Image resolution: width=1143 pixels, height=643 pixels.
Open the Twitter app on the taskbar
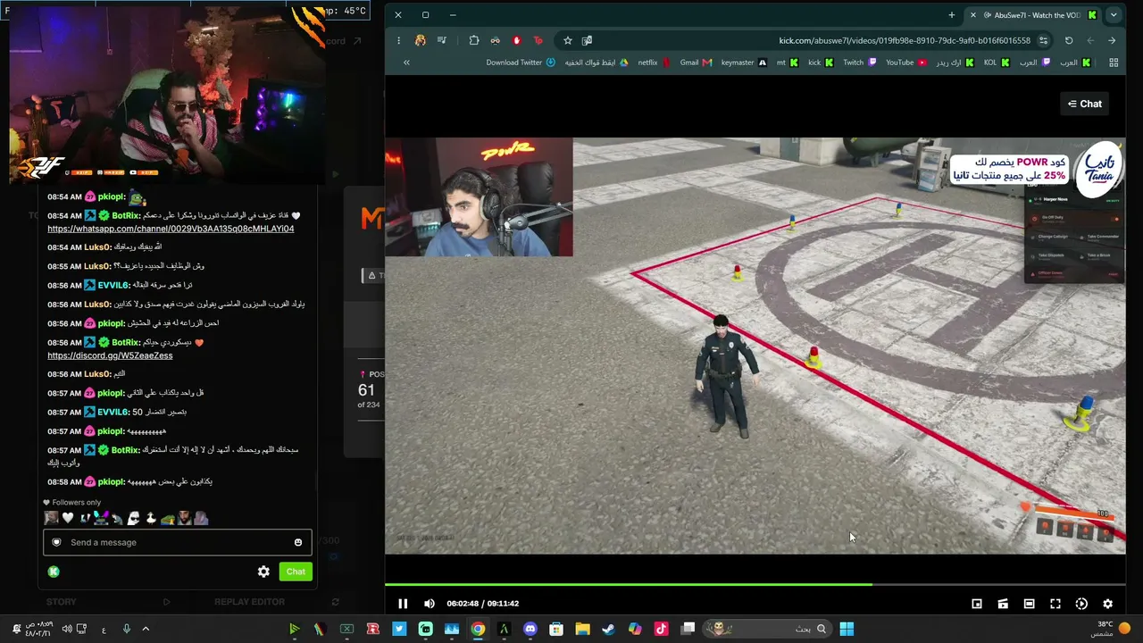click(399, 629)
